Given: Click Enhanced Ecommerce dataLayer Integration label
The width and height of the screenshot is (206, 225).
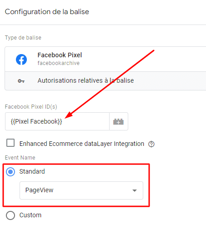Looking at the screenshot, I should tap(82, 144).
